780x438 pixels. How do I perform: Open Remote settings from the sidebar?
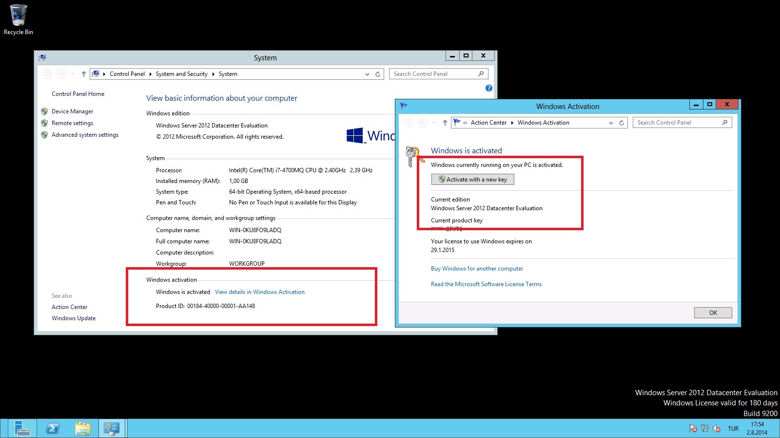pyautogui.click(x=72, y=123)
